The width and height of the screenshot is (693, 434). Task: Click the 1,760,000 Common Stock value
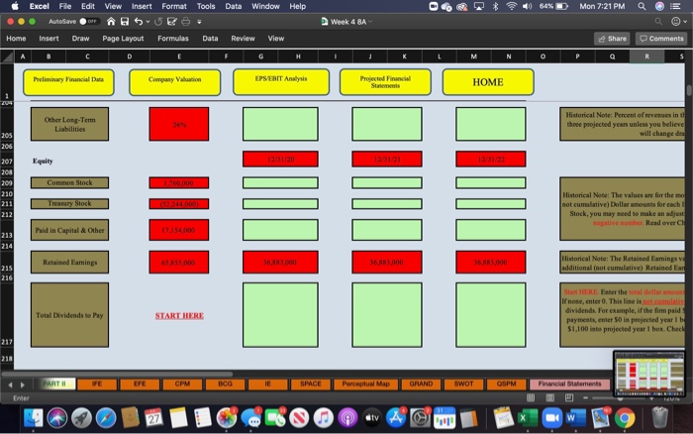pyautogui.click(x=179, y=182)
